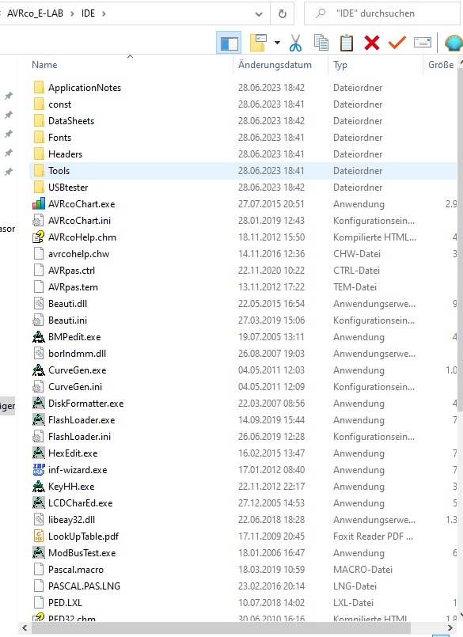The image size is (463, 637).
Task: Click the horizontal scrollbar right arrow
Action: click(450, 628)
